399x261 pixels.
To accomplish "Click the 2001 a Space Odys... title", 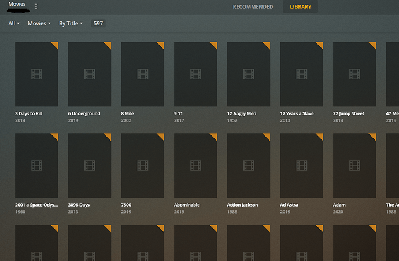I will pyautogui.click(x=36, y=205).
